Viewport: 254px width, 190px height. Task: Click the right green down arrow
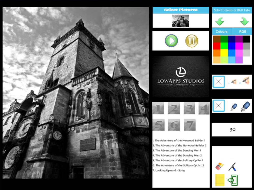click(x=244, y=21)
